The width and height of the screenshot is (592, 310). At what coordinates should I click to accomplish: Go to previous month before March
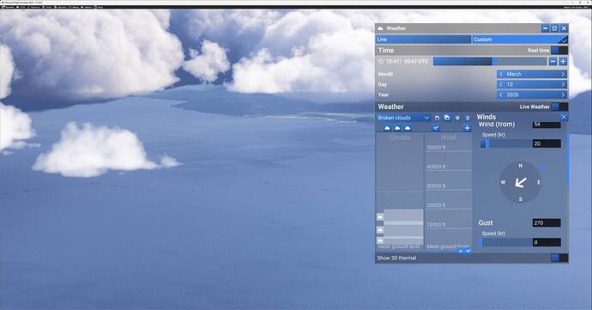click(x=501, y=74)
